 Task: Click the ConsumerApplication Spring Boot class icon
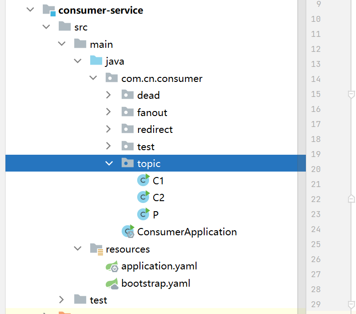128,231
